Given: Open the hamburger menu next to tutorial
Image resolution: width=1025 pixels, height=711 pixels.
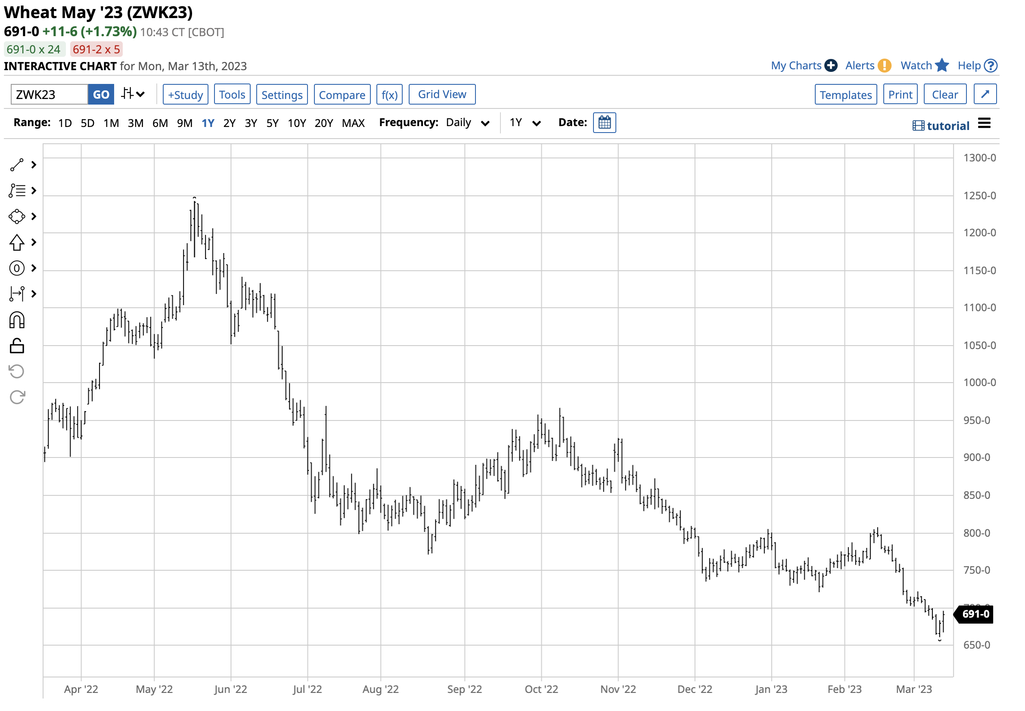Looking at the screenshot, I should pos(985,124).
